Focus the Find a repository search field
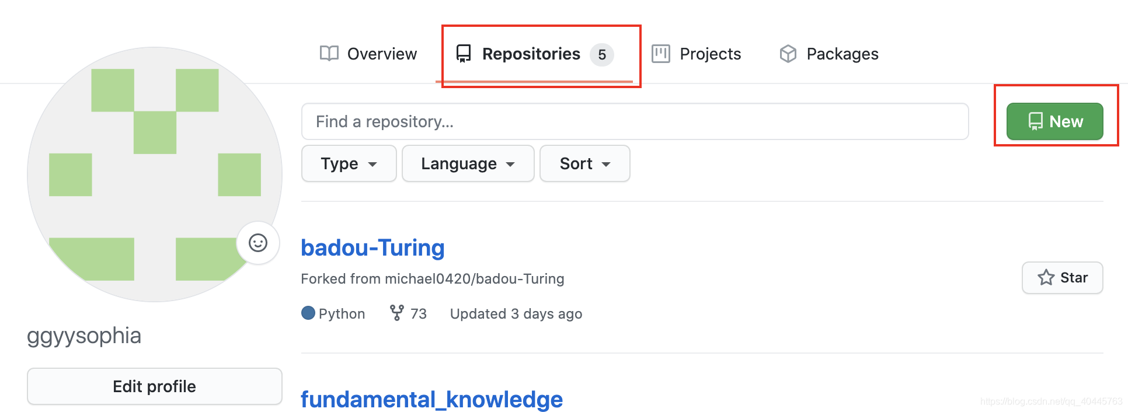The image size is (1128, 412). click(x=635, y=121)
